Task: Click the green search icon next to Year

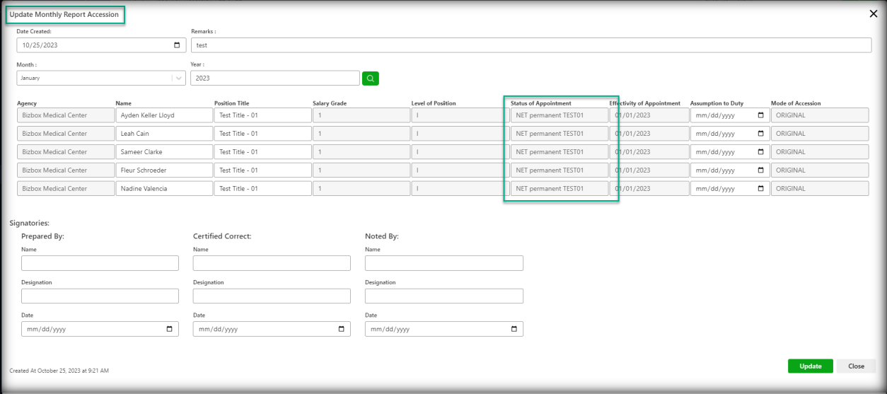Action: click(371, 79)
